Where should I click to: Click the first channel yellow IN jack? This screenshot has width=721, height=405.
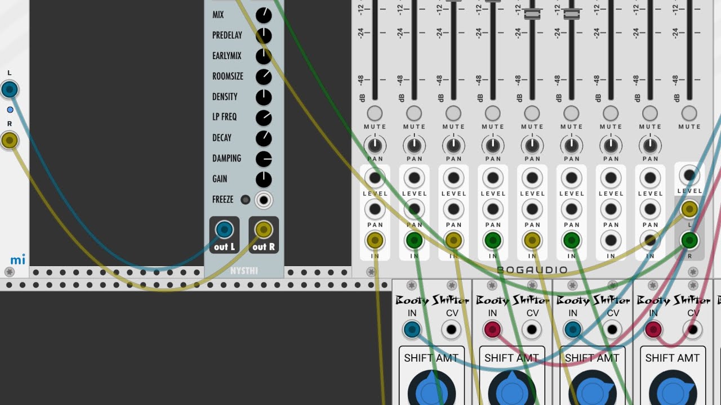coord(375,241)
